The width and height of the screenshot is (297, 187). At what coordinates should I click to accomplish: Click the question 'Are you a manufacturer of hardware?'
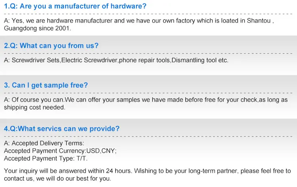(x=83, y=6)
